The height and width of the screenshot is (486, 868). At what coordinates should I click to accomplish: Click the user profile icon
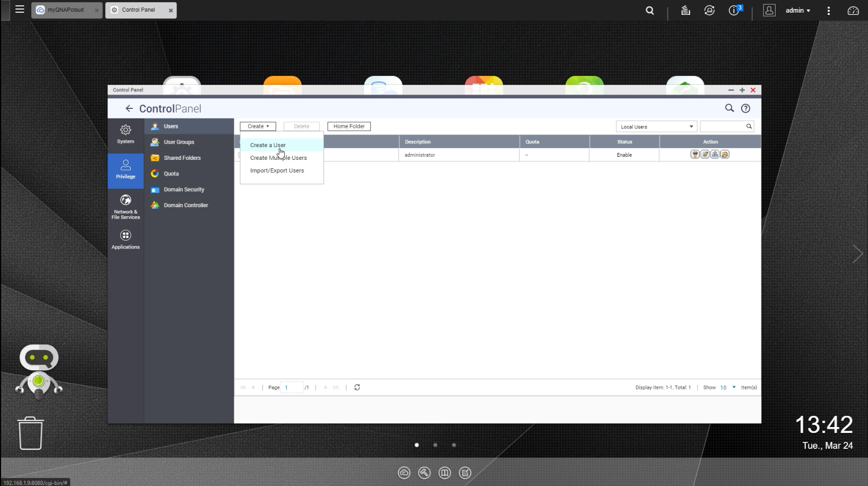(769, 10)
